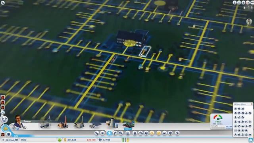Open the Government buildings menu

[128, 133]
